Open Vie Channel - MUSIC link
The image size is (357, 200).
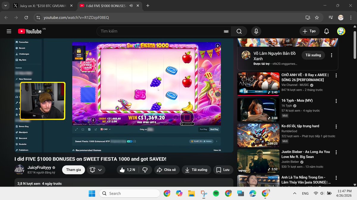coord(295,85)
